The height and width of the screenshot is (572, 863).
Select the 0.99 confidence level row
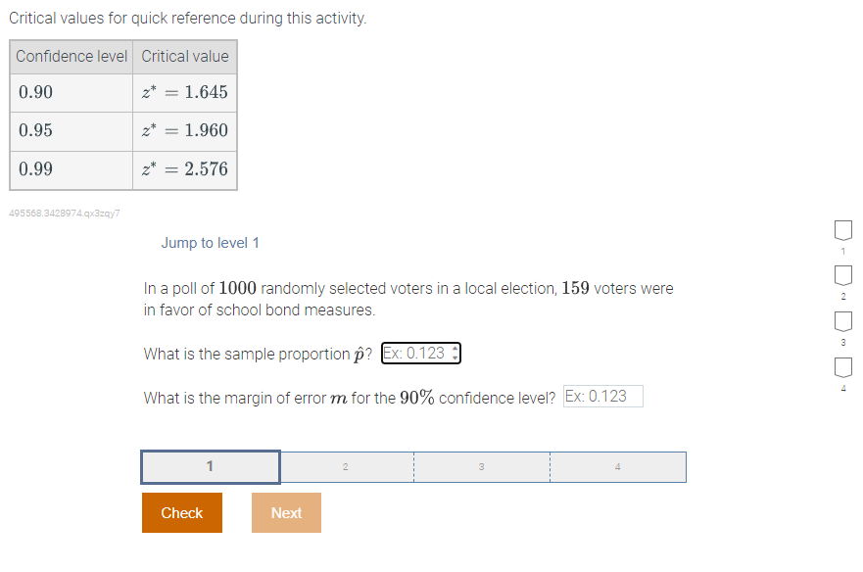(x=71, y=167)
